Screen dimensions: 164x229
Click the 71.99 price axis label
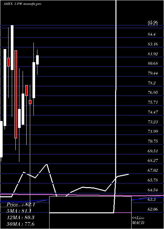153,131
